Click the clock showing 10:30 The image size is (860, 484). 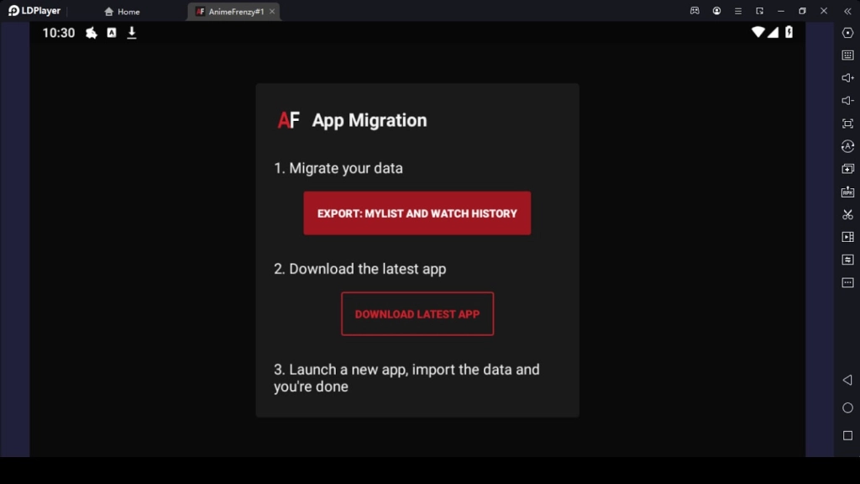pyautogui.click(x=59, y=33)
